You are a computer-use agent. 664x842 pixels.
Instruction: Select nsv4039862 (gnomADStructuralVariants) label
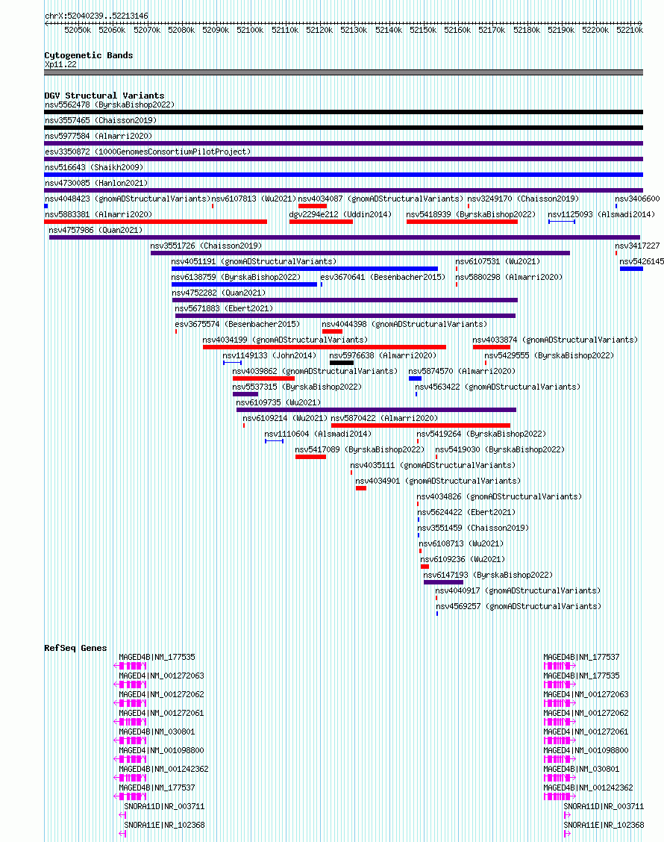315,371
